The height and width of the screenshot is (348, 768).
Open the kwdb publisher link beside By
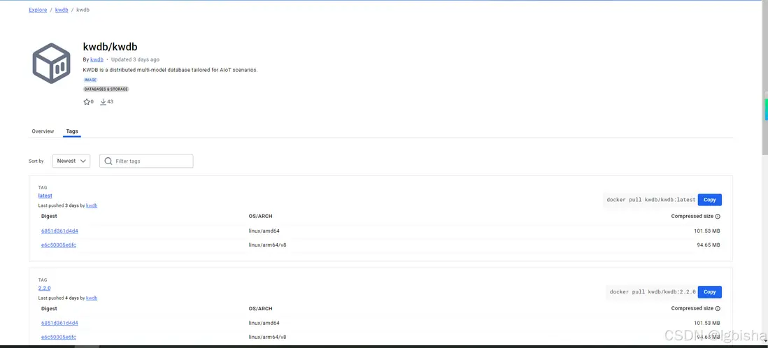point(97,59)
